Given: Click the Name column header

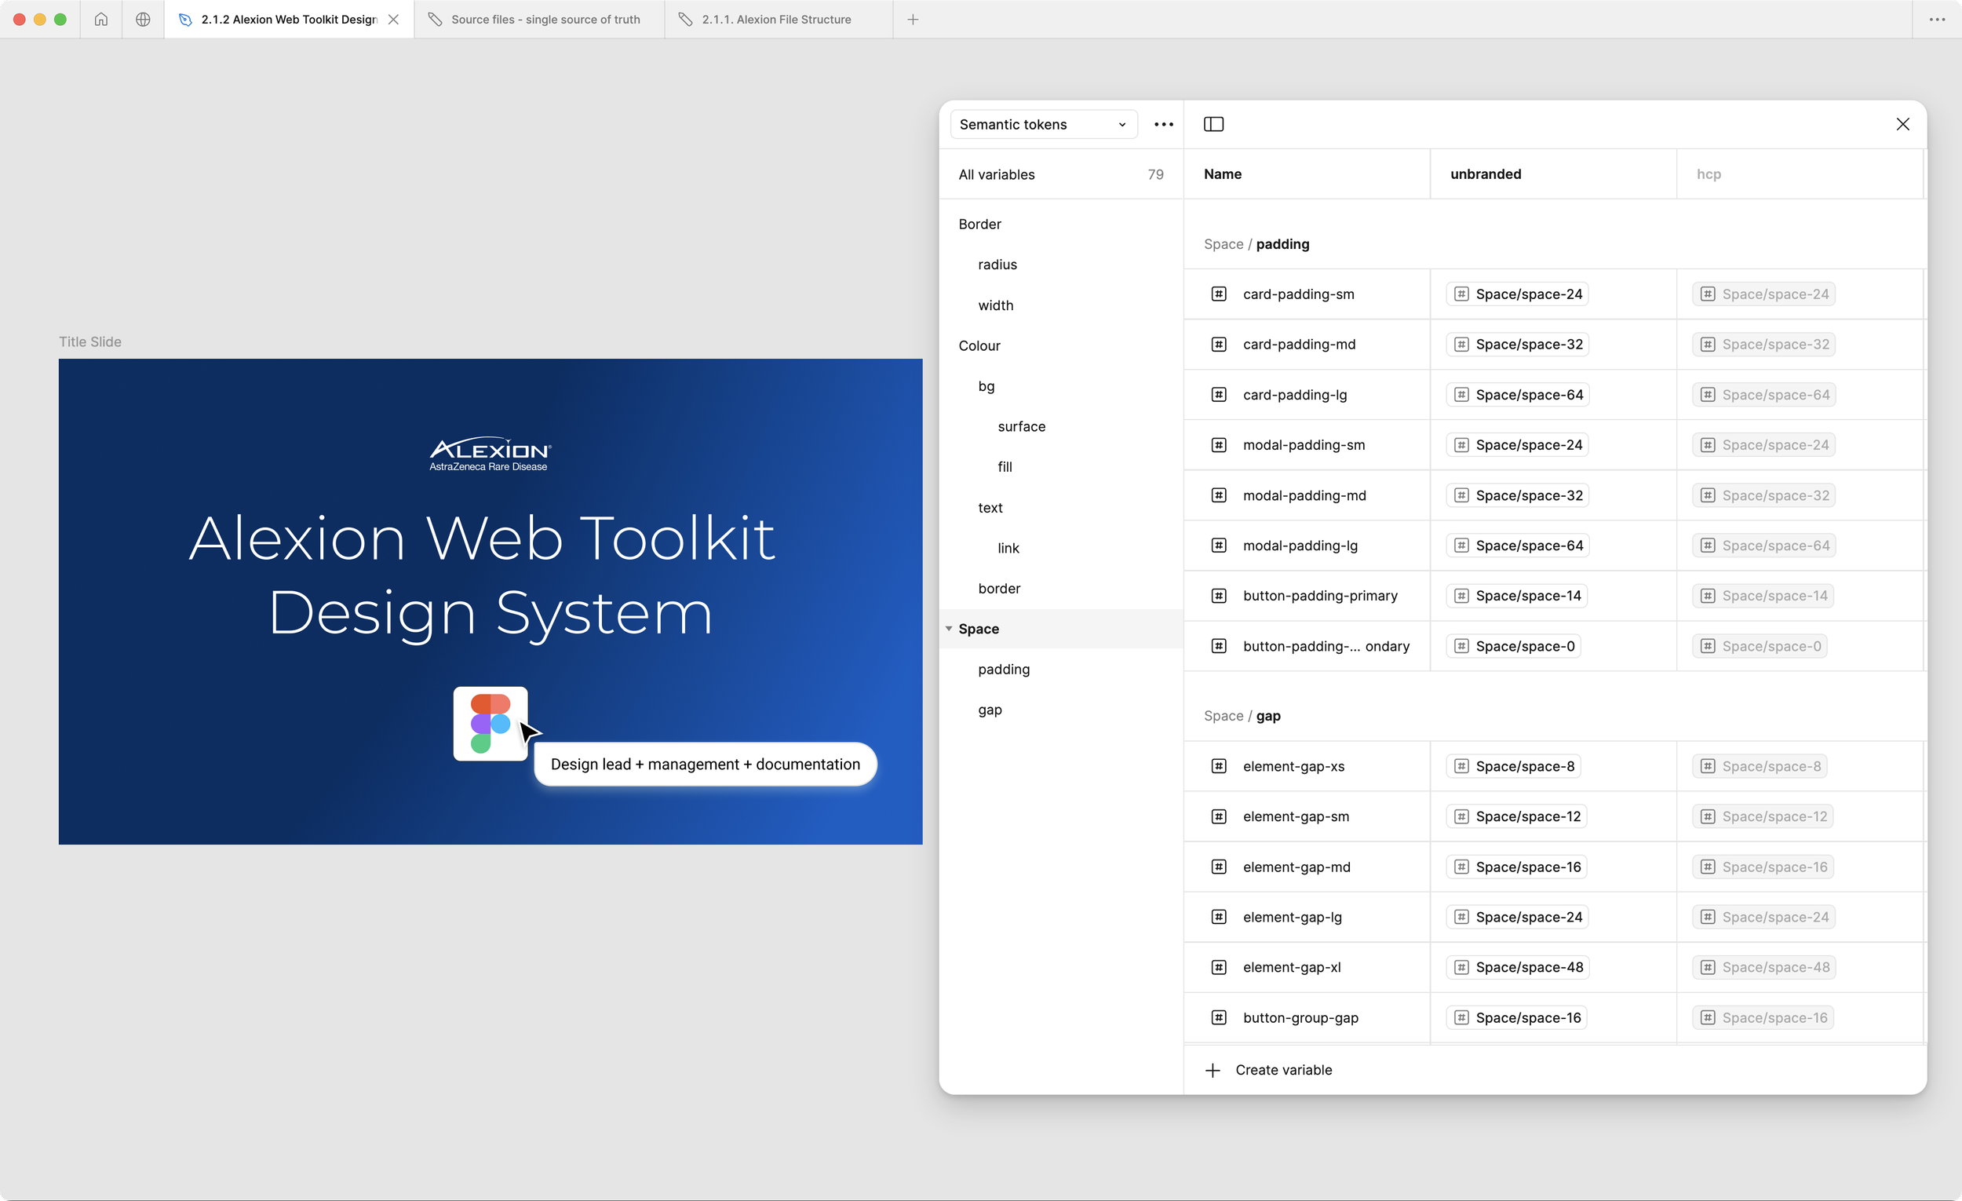Looking at the screenshot, I should [1222, 174].
